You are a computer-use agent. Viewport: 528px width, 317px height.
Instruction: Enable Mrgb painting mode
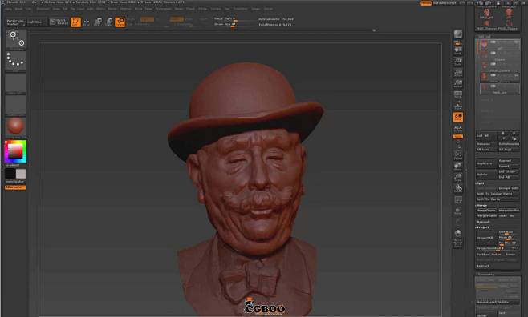131,19
